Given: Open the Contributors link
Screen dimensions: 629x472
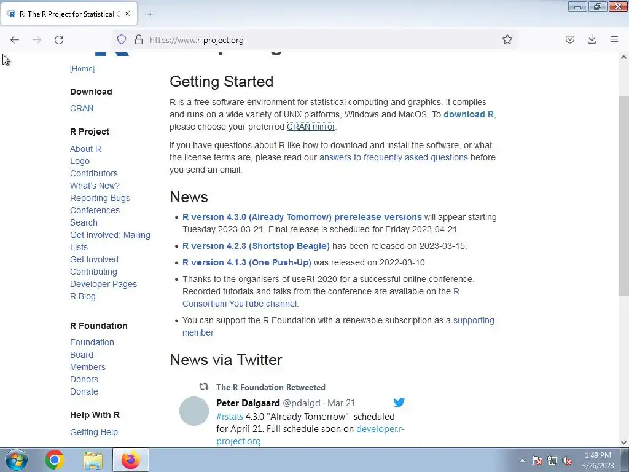Looking at the screenshot, I should point(94,173).
